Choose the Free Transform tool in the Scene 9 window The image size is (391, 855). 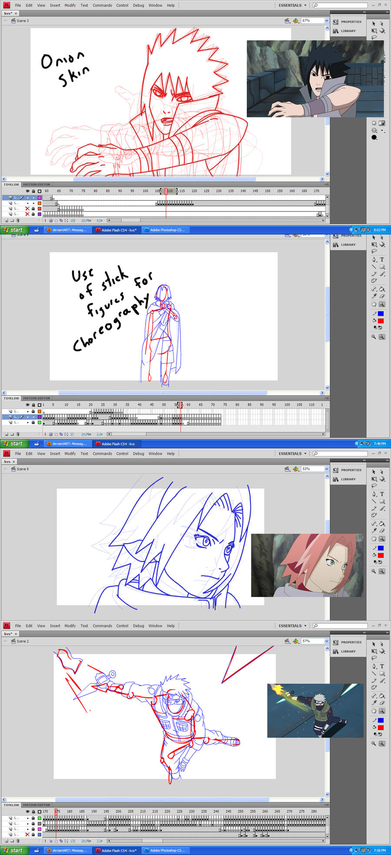tap(374, 479)
